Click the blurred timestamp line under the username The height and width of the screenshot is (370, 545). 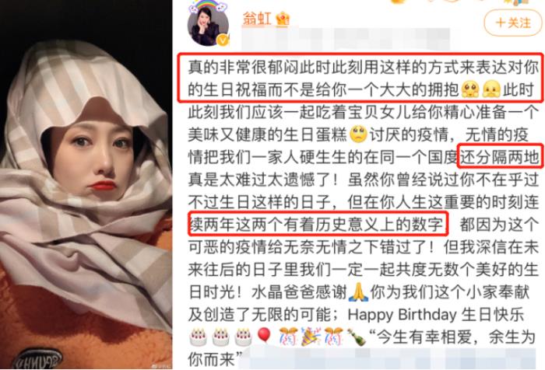tap(346, 37)
